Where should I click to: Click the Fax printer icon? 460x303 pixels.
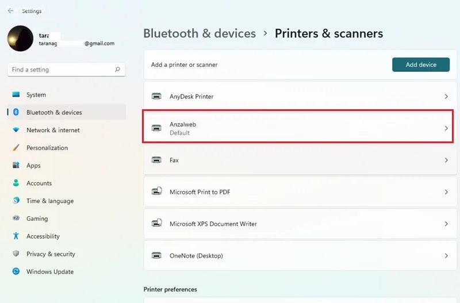tap(156, 160)
